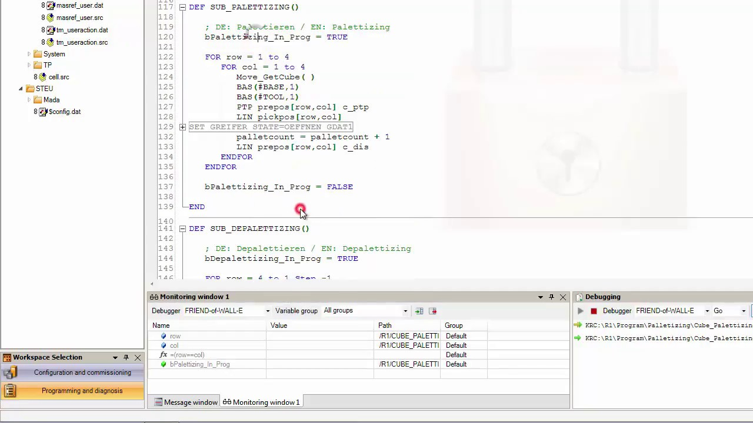The height and width of the screenshot is (423, 753).
Task: Expand the TP folder node
Action: click(29, 65)
